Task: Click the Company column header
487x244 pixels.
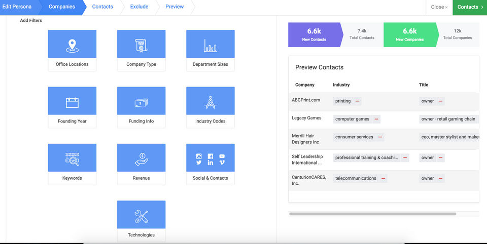Action: (305, 85)
